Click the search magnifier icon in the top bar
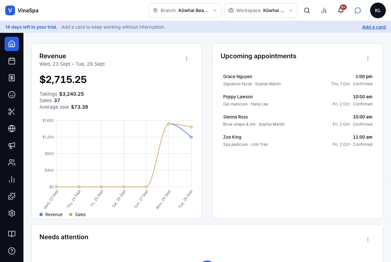 [307, 10]
